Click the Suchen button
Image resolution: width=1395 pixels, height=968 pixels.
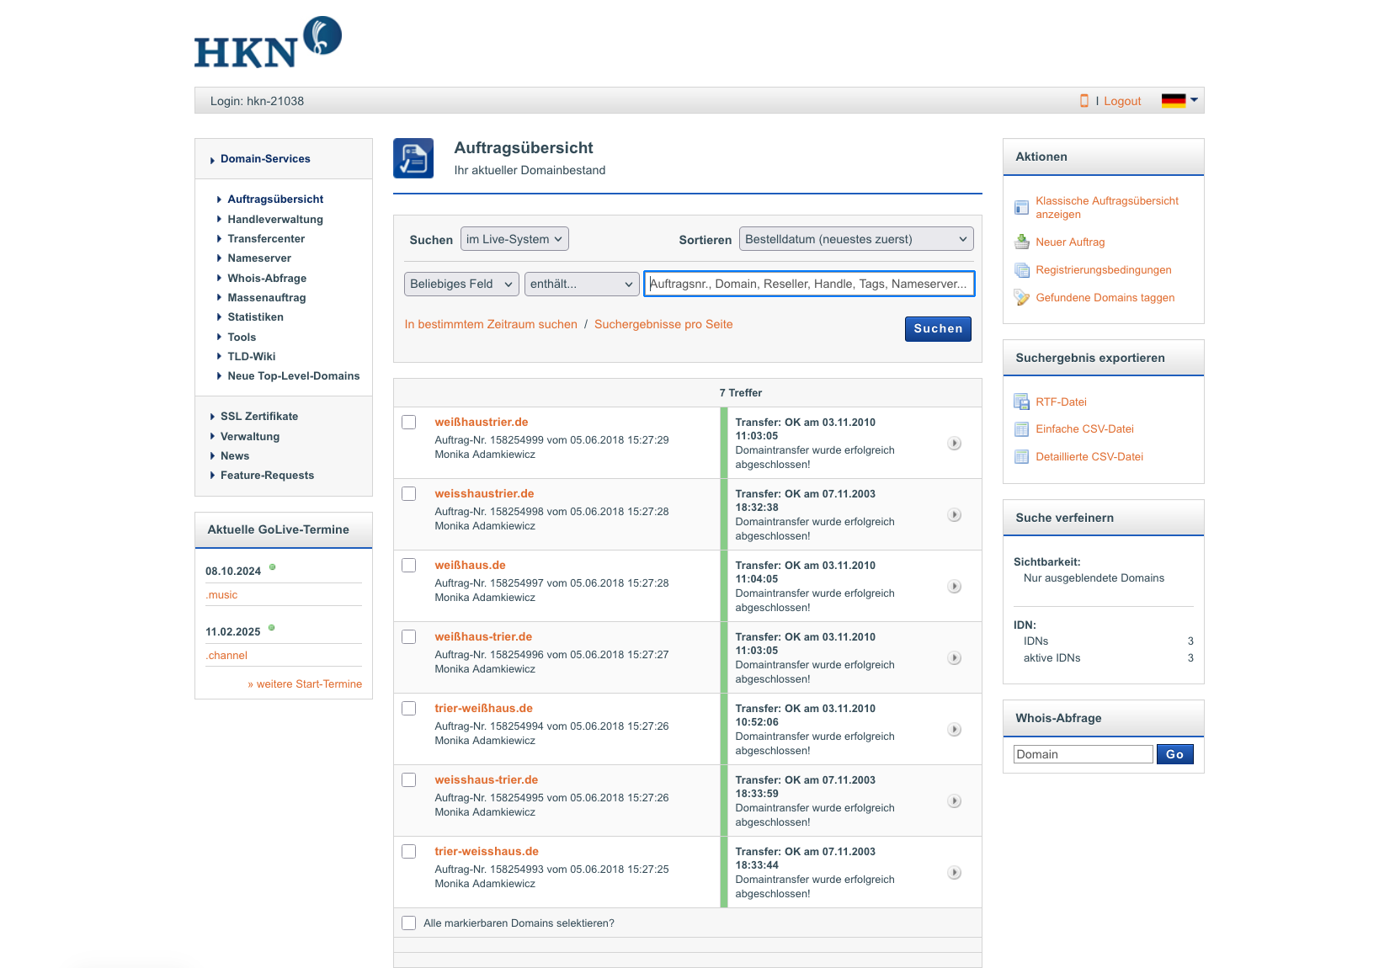click(937, 328)
